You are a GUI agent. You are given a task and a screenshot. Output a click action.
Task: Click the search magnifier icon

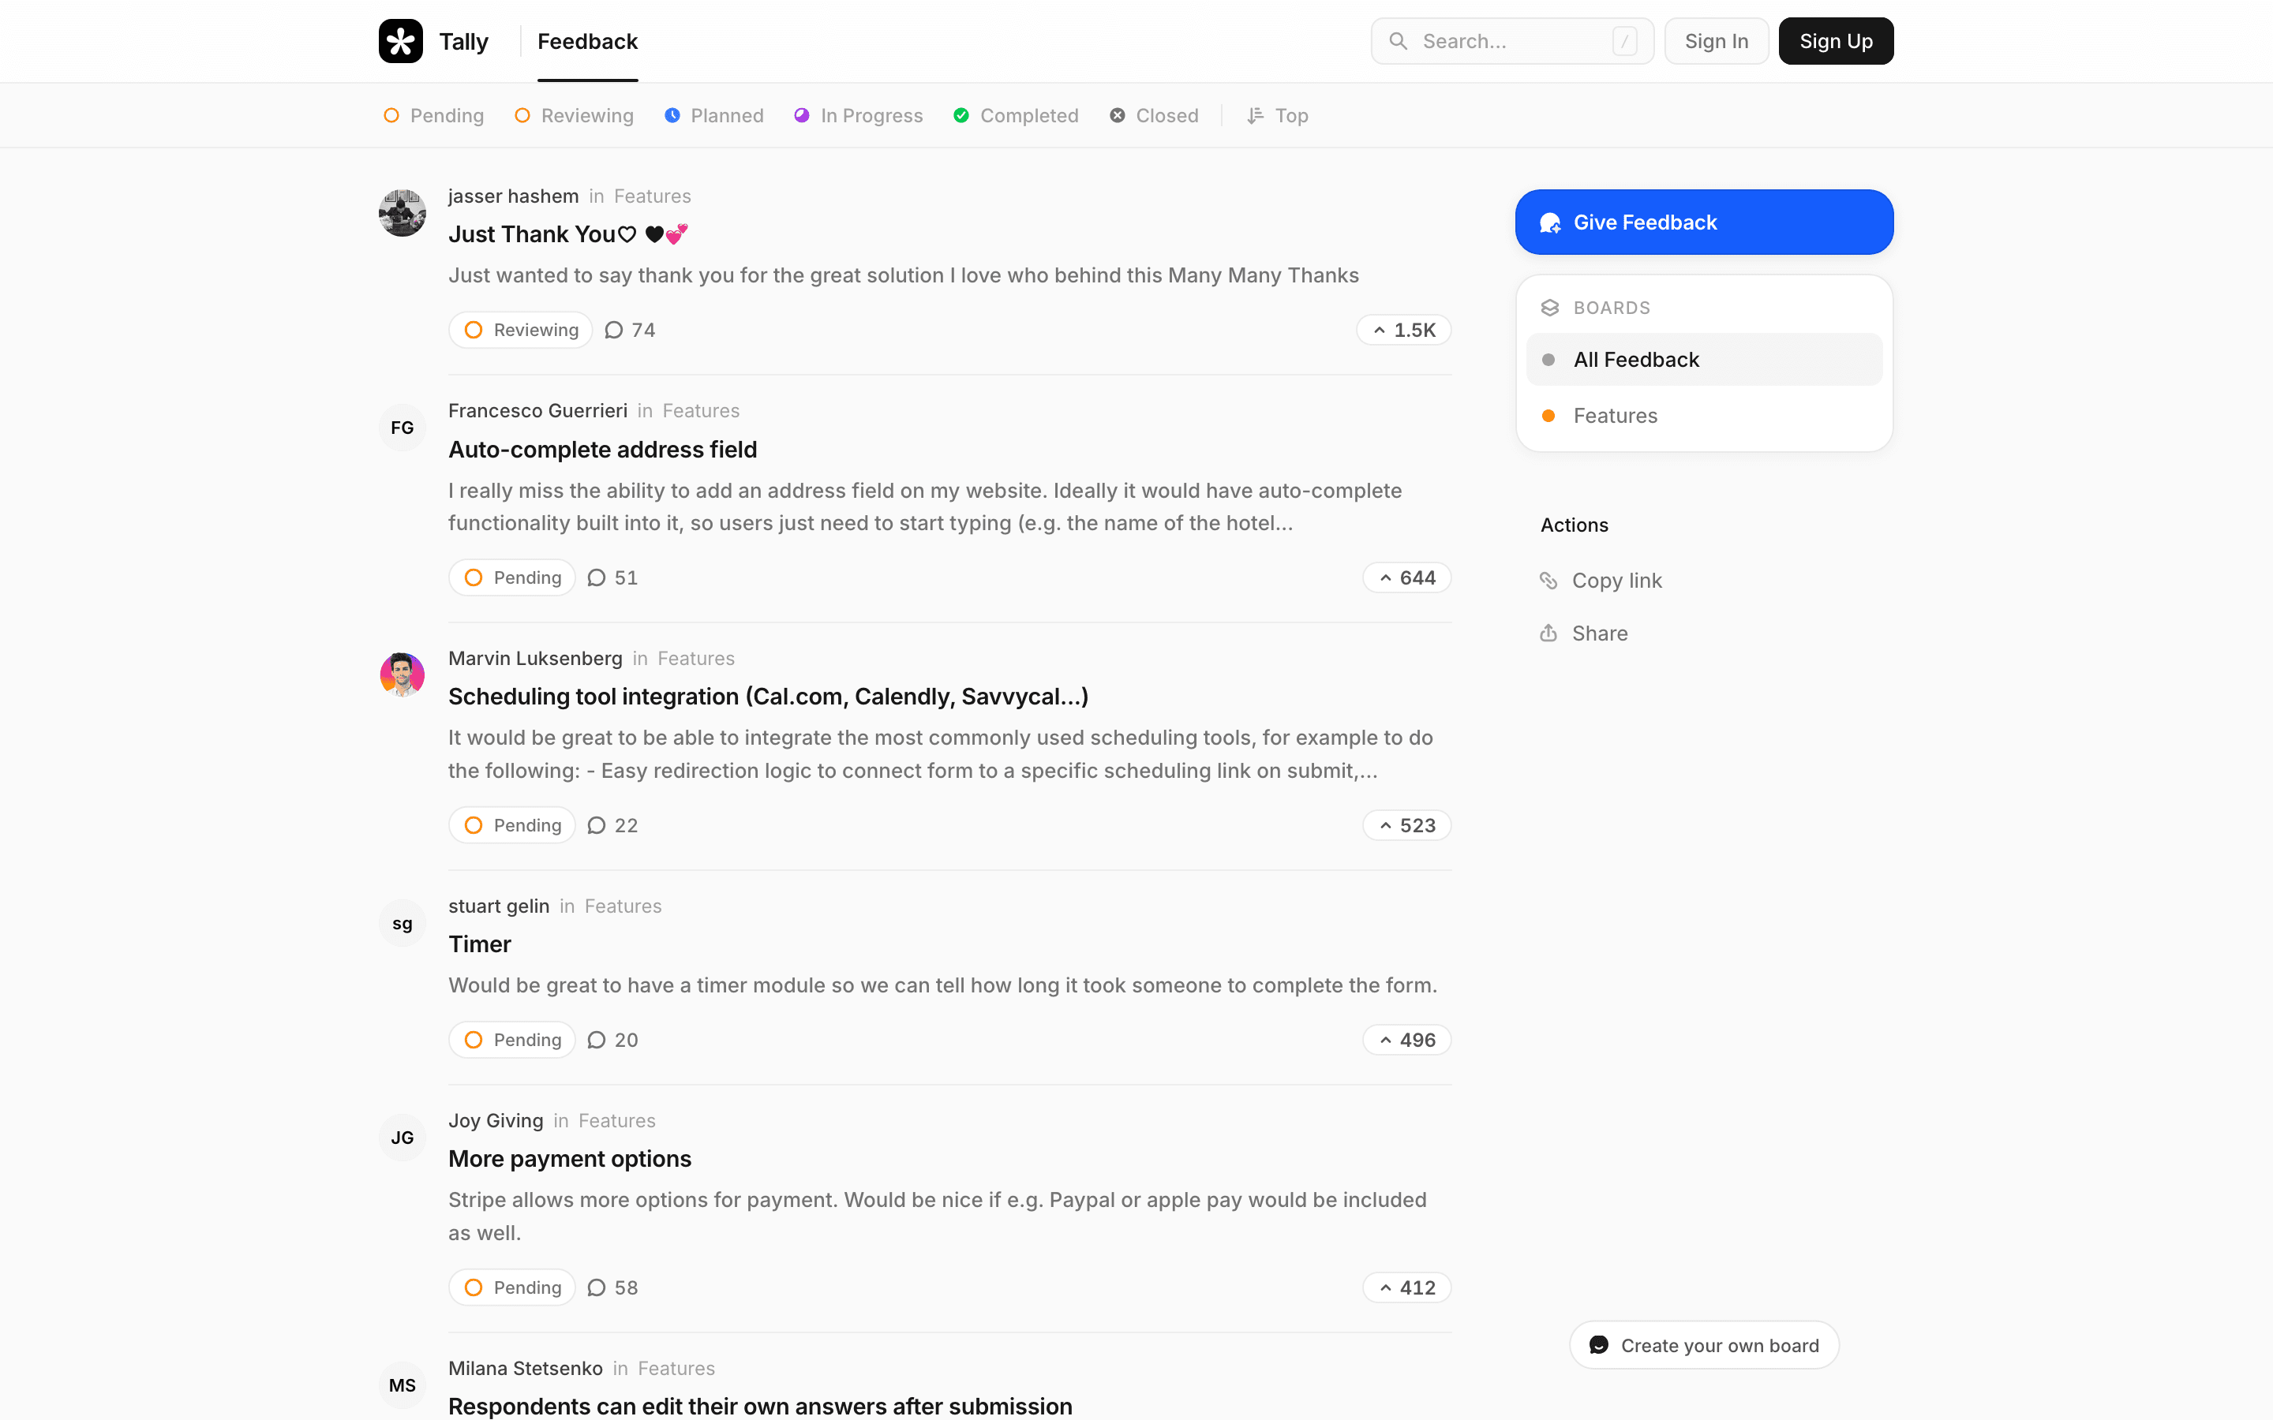tap(1398, 41)
